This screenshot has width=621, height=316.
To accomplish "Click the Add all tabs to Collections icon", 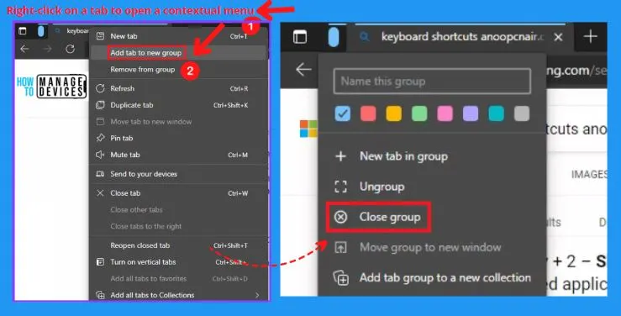I will [101, 295].
